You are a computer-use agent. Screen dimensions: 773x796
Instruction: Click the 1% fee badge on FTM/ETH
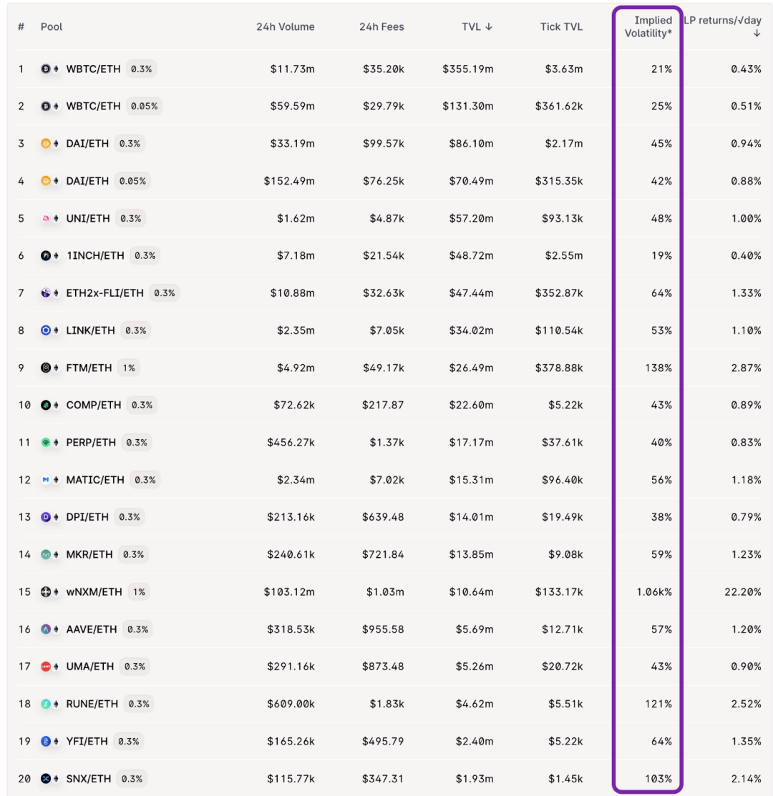pos(129,368)
